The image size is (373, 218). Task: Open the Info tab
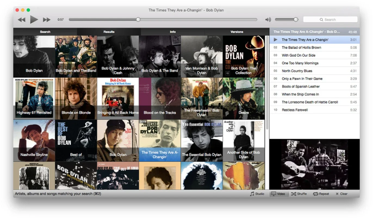[173, 32]
